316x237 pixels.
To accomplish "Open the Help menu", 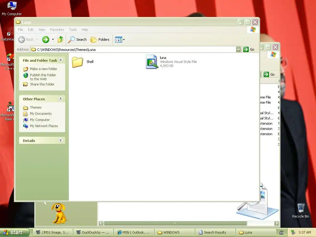I will point(85,30).
